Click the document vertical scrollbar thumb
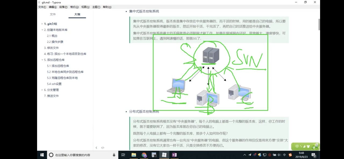This screenshot has height=159, width=344. click(319, 24)
